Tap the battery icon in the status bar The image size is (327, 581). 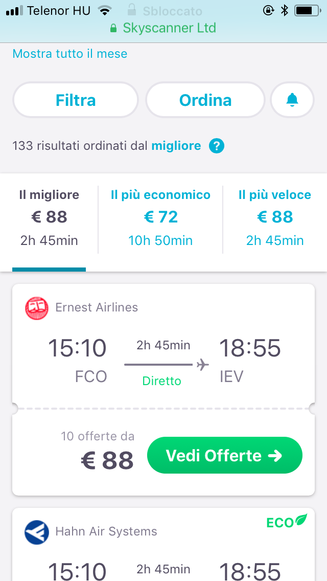(307, 10)
